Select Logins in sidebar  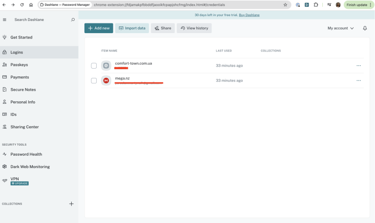39,52
